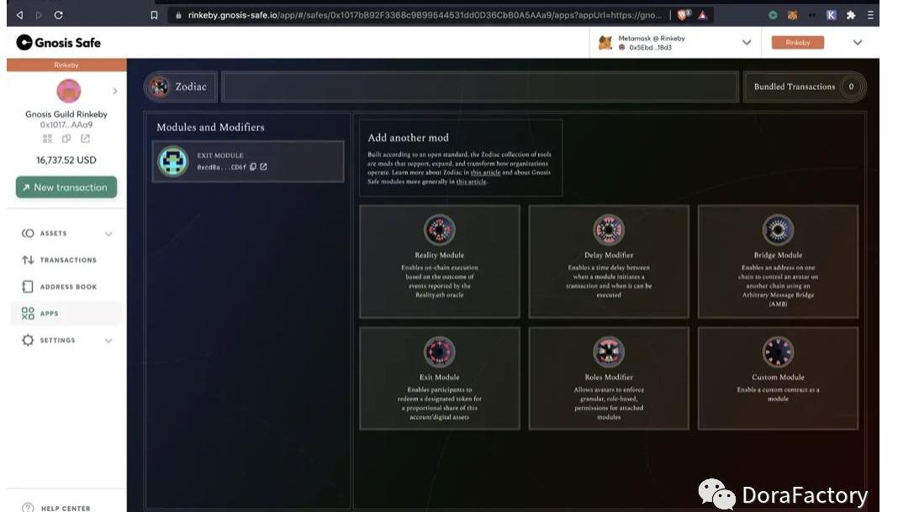Copy the Exit Module address
Viewport: 898px width, 512px height.
[x=253, y=167]
